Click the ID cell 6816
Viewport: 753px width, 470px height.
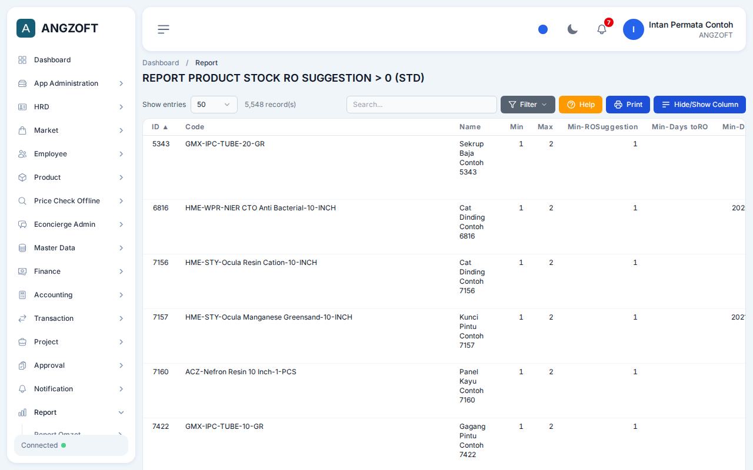click(x=161, y=208)
